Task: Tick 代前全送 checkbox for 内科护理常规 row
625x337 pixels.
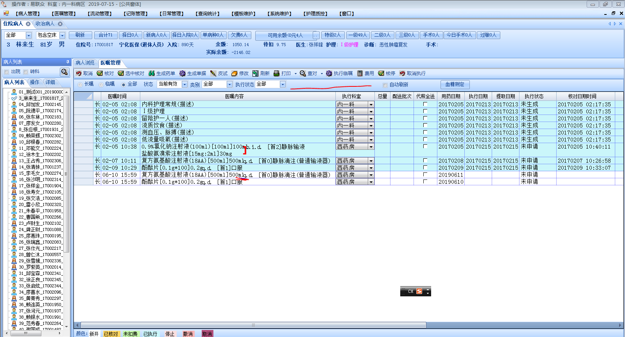Action: 425,104
